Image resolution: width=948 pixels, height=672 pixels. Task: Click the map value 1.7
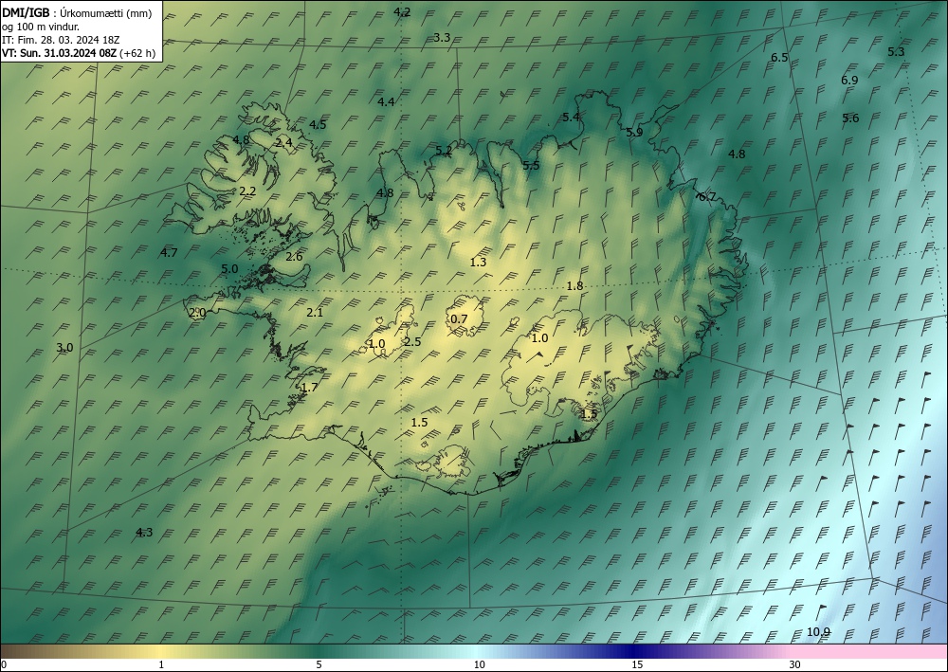[310, 388]
